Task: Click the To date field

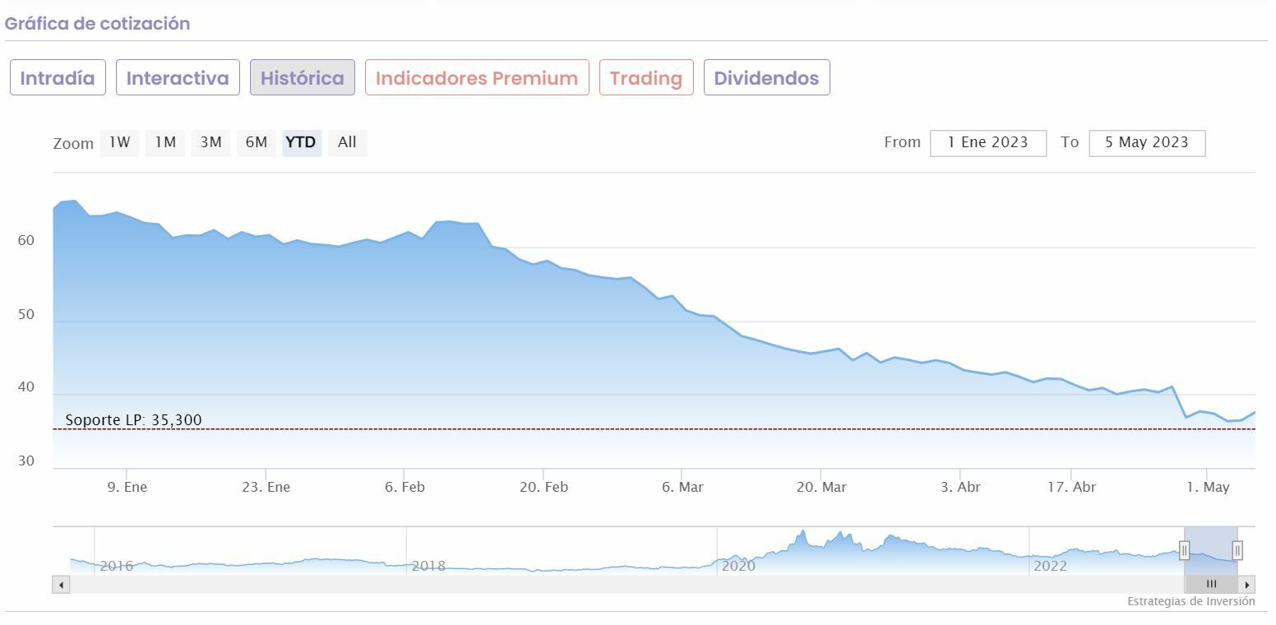Action: pos(1147,142)
